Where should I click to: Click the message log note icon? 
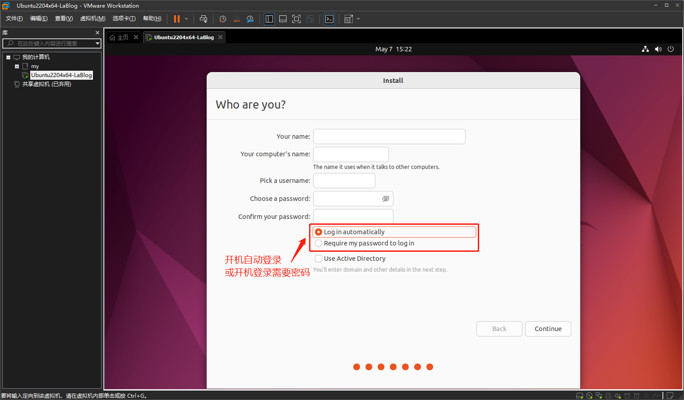point(670,395)
